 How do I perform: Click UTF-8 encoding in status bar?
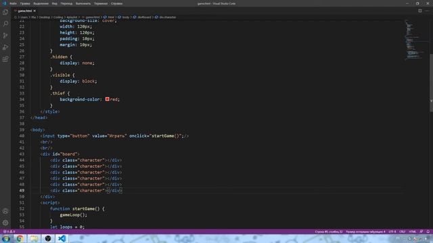(392, 232)
